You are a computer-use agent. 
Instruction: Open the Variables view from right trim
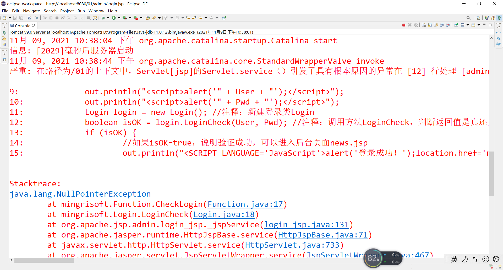(x=498, y=33)
